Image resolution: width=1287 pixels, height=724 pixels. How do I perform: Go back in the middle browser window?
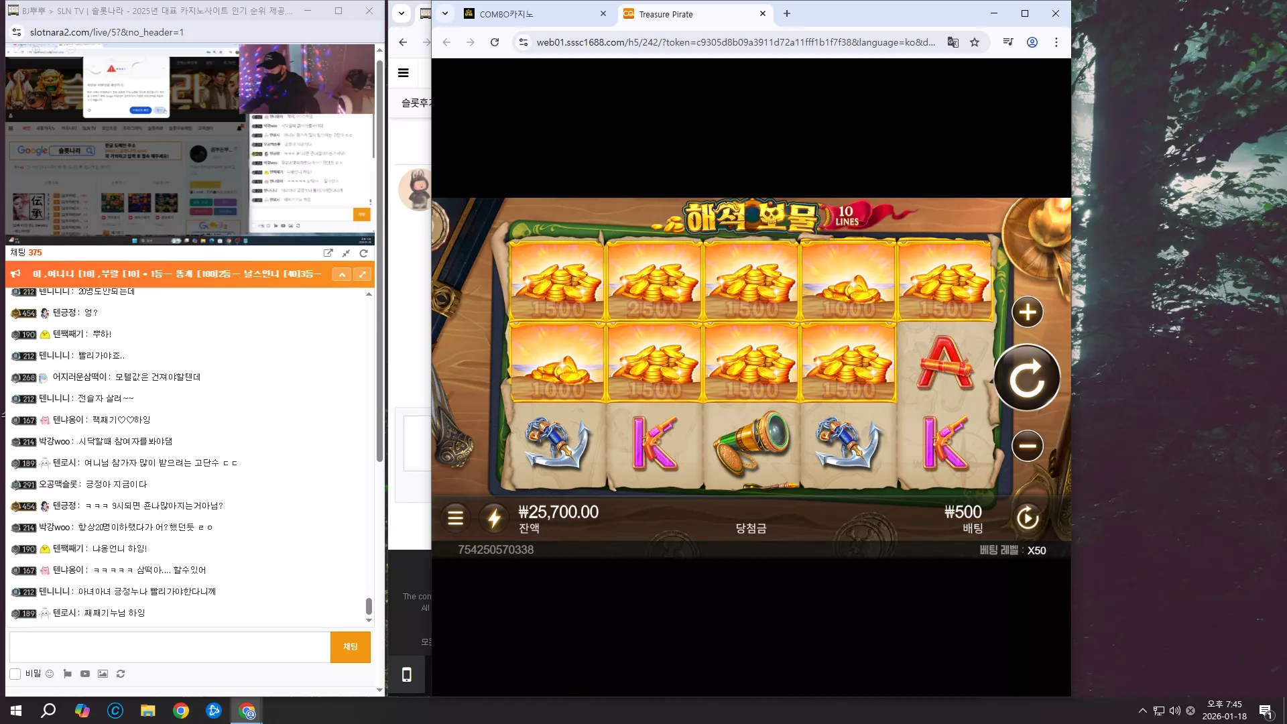coord(403,42)
